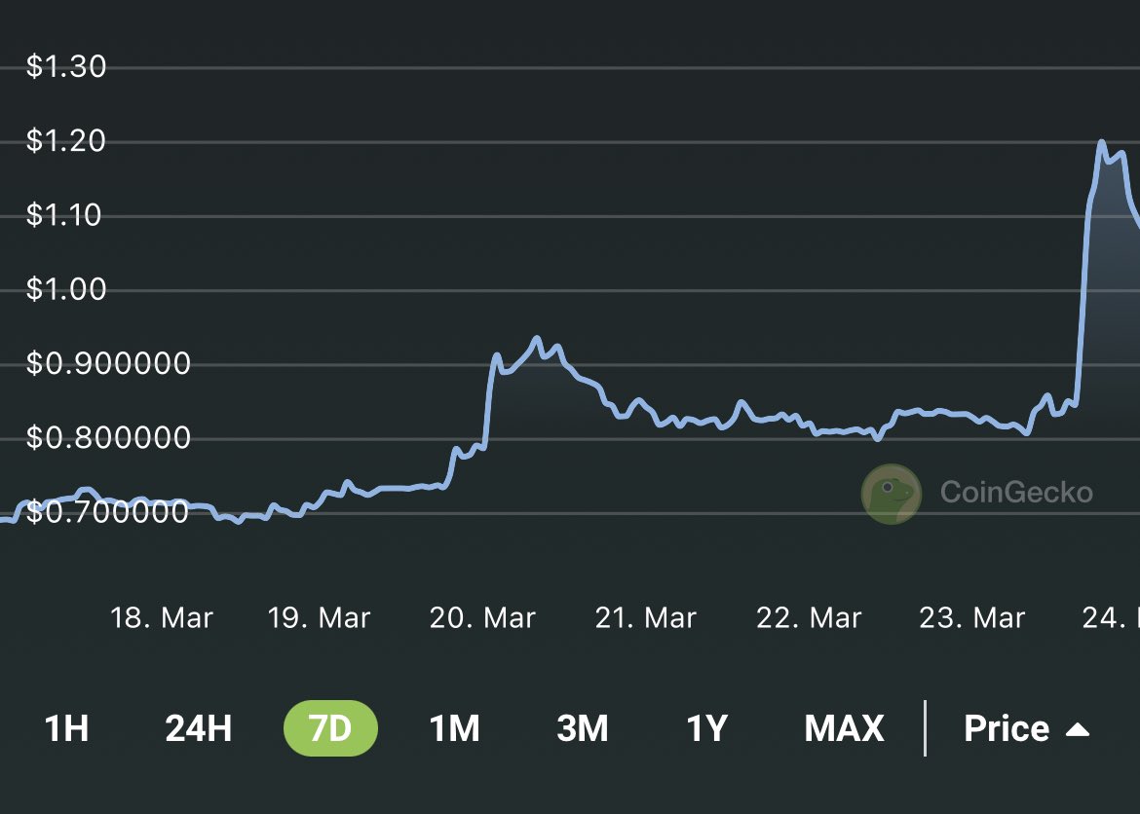Switch to the 1H chart view
Screen dimensions: 1140x814
64,727
